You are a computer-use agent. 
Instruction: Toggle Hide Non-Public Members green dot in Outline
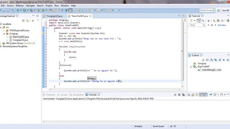click(224, 60)
